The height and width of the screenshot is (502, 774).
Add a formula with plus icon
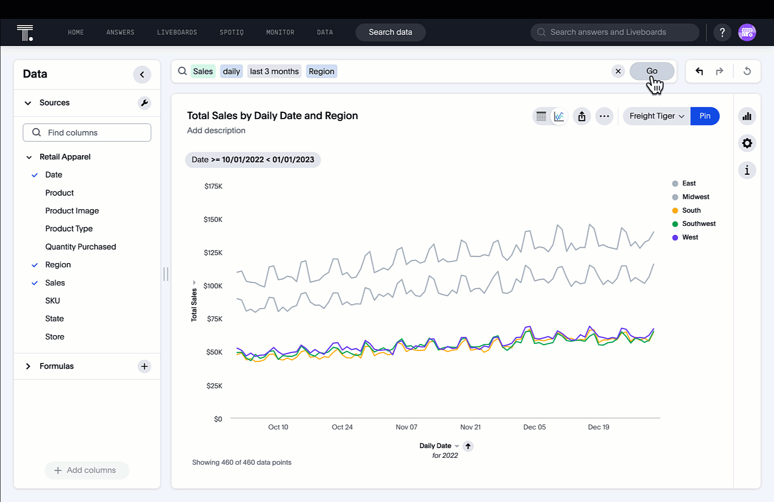pos(144,366)
